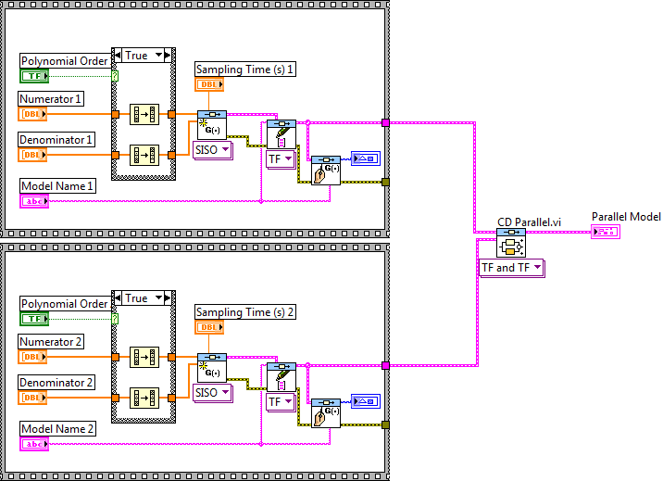Click the Denominator 2 label

(56, 383)
